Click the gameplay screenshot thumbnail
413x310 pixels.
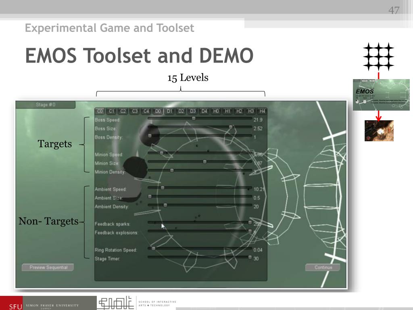point(379,131)
